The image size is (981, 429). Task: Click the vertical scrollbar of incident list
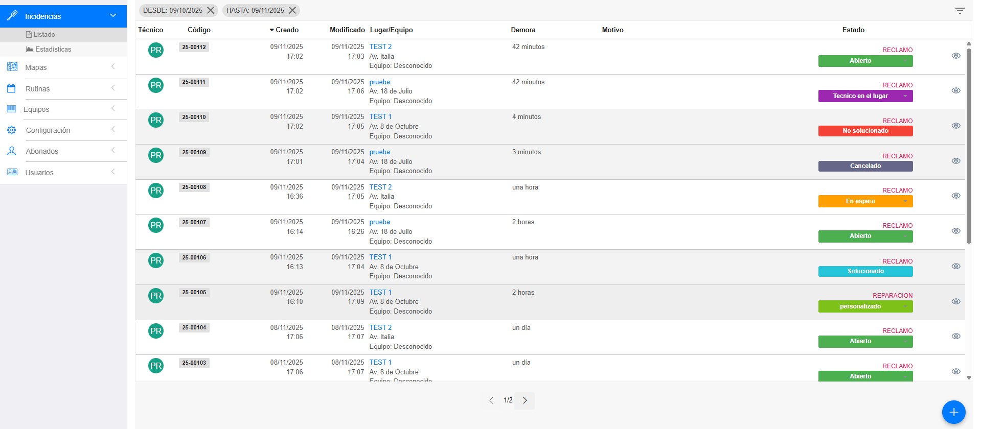point(969,146)
